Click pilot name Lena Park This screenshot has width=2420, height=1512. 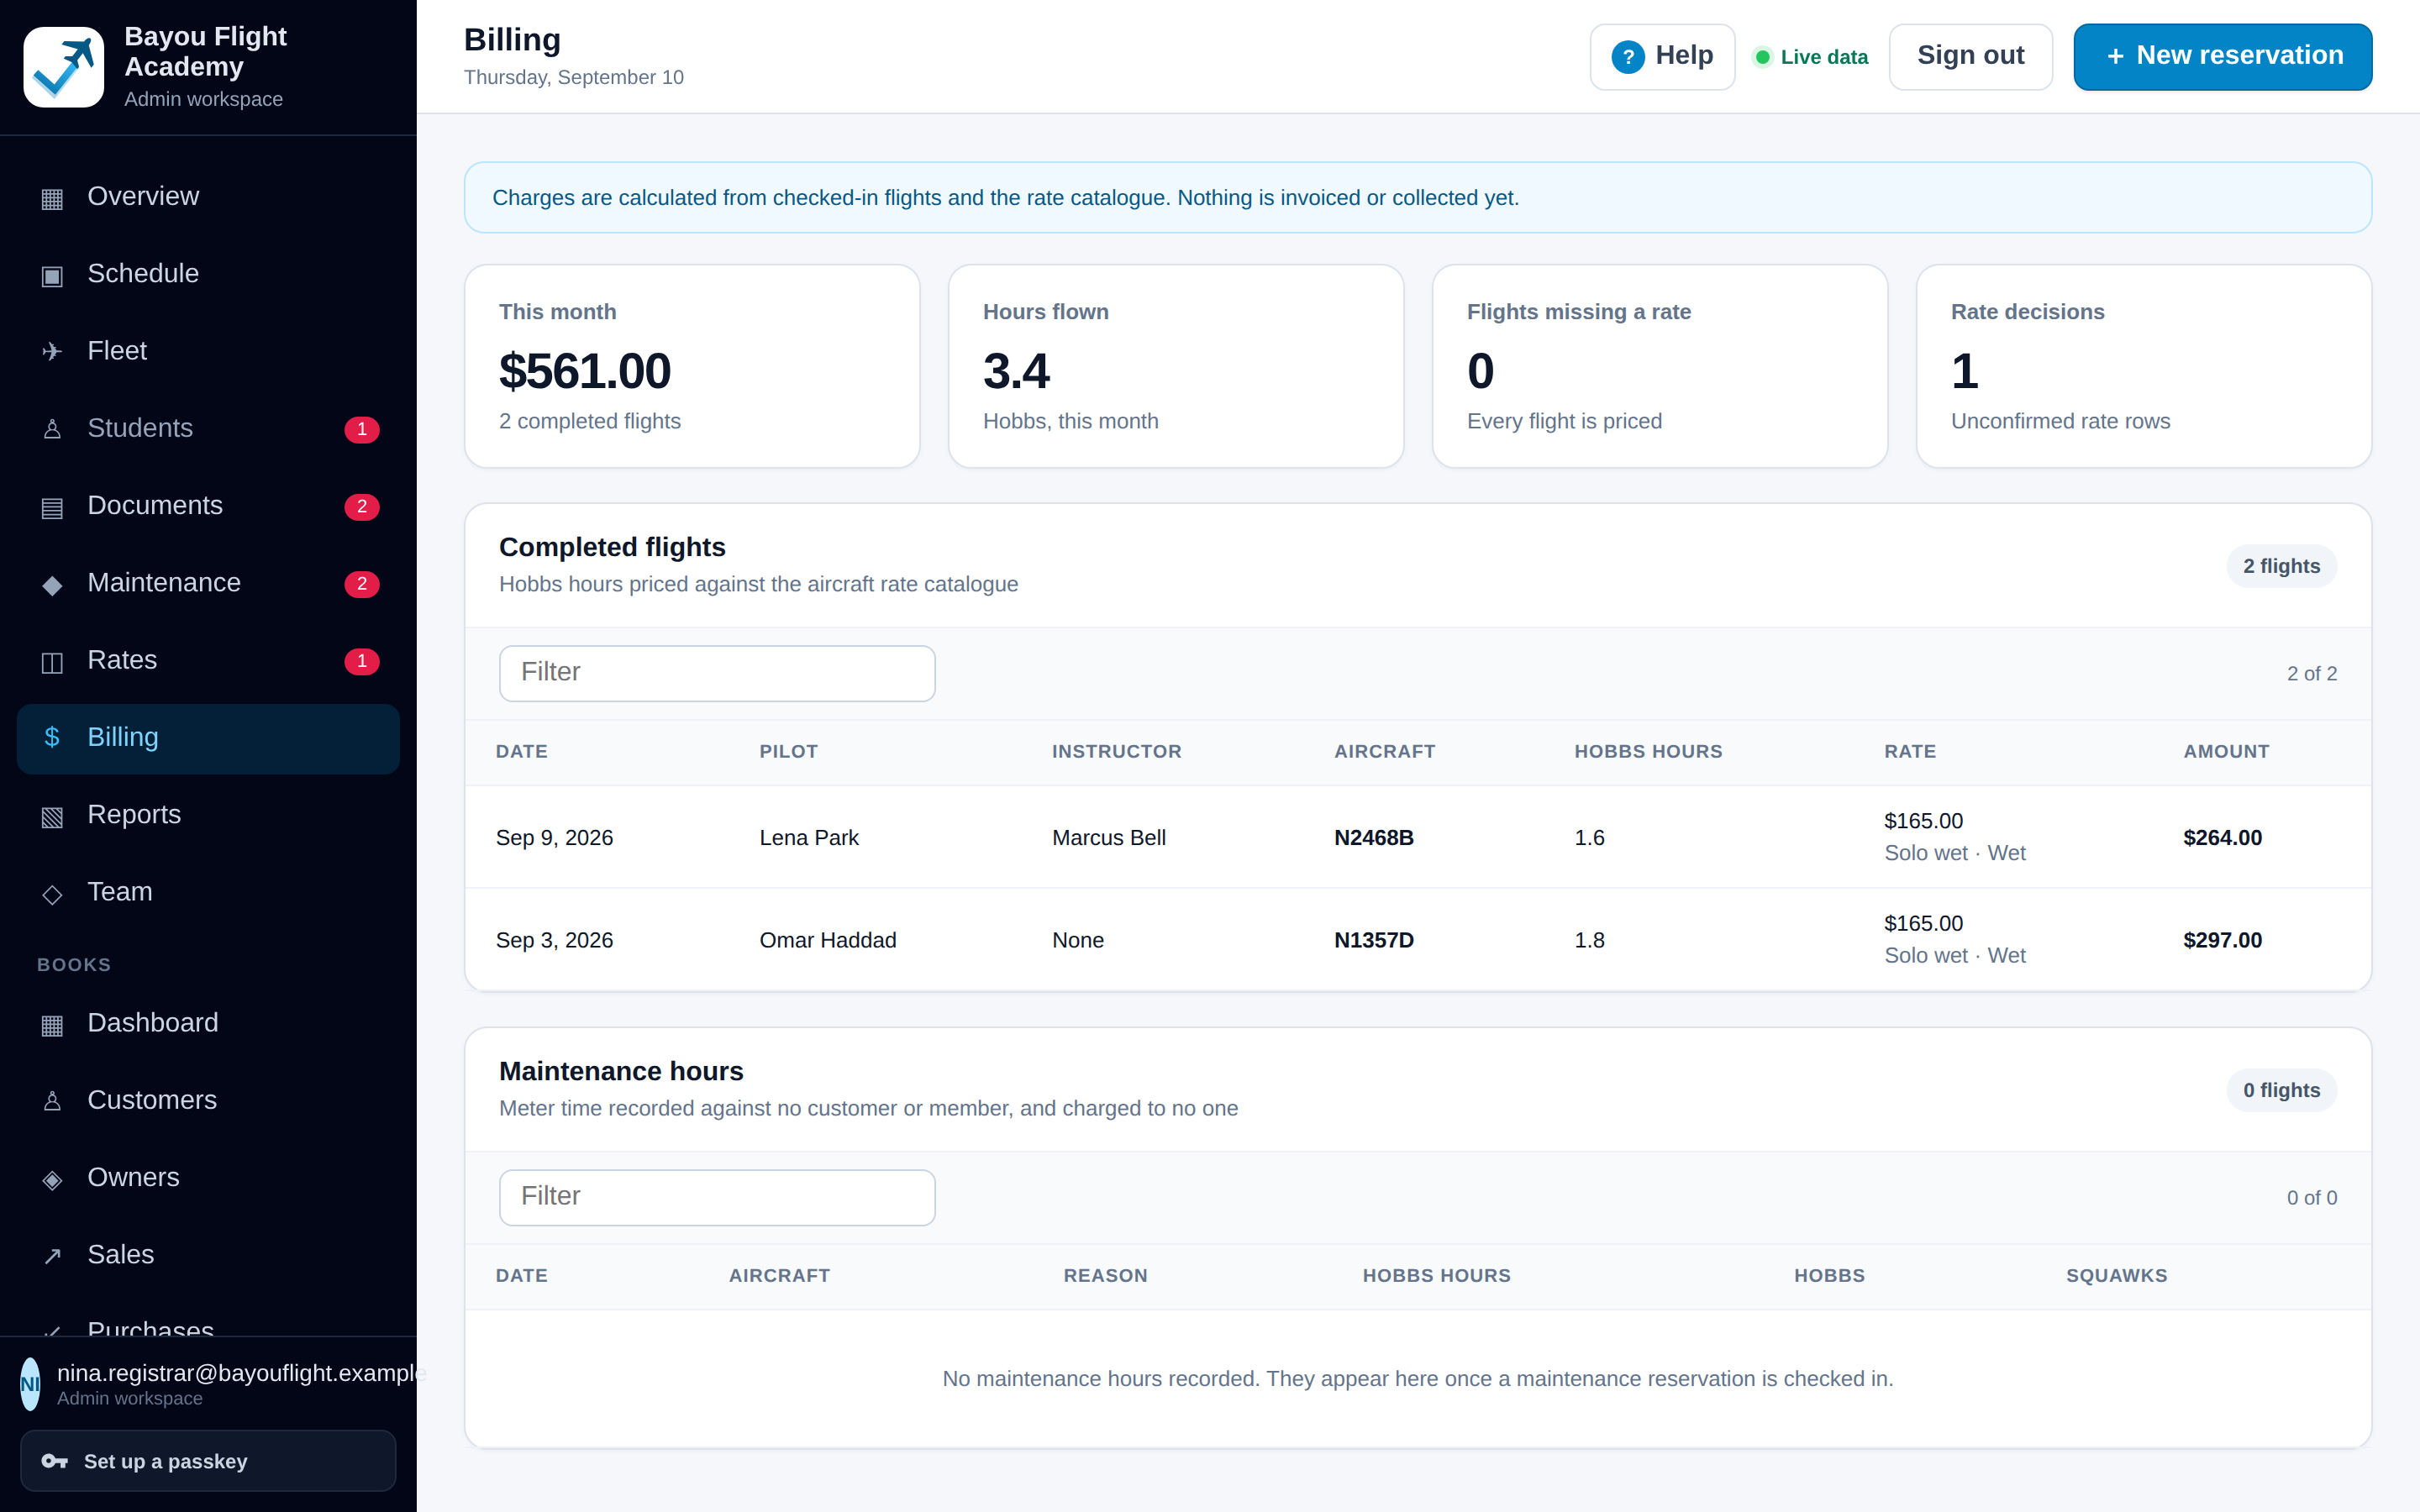tap(808, 838)
